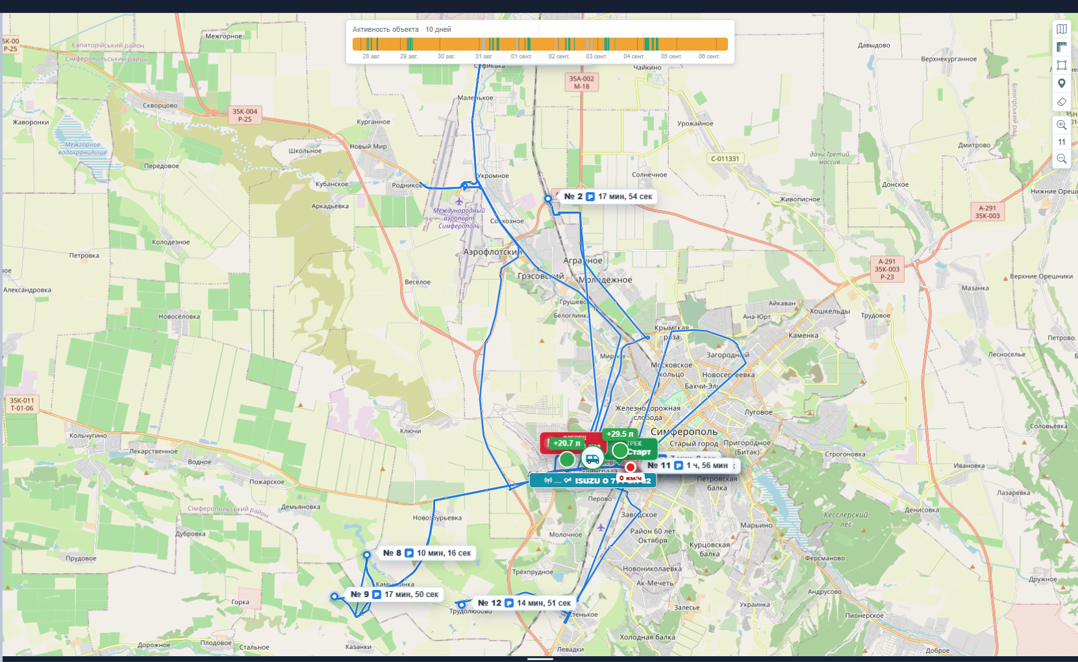Image resolution: width=1078 pixels, height=662 pixels.
Task: Zoom out of the map
Action: 1062,159
